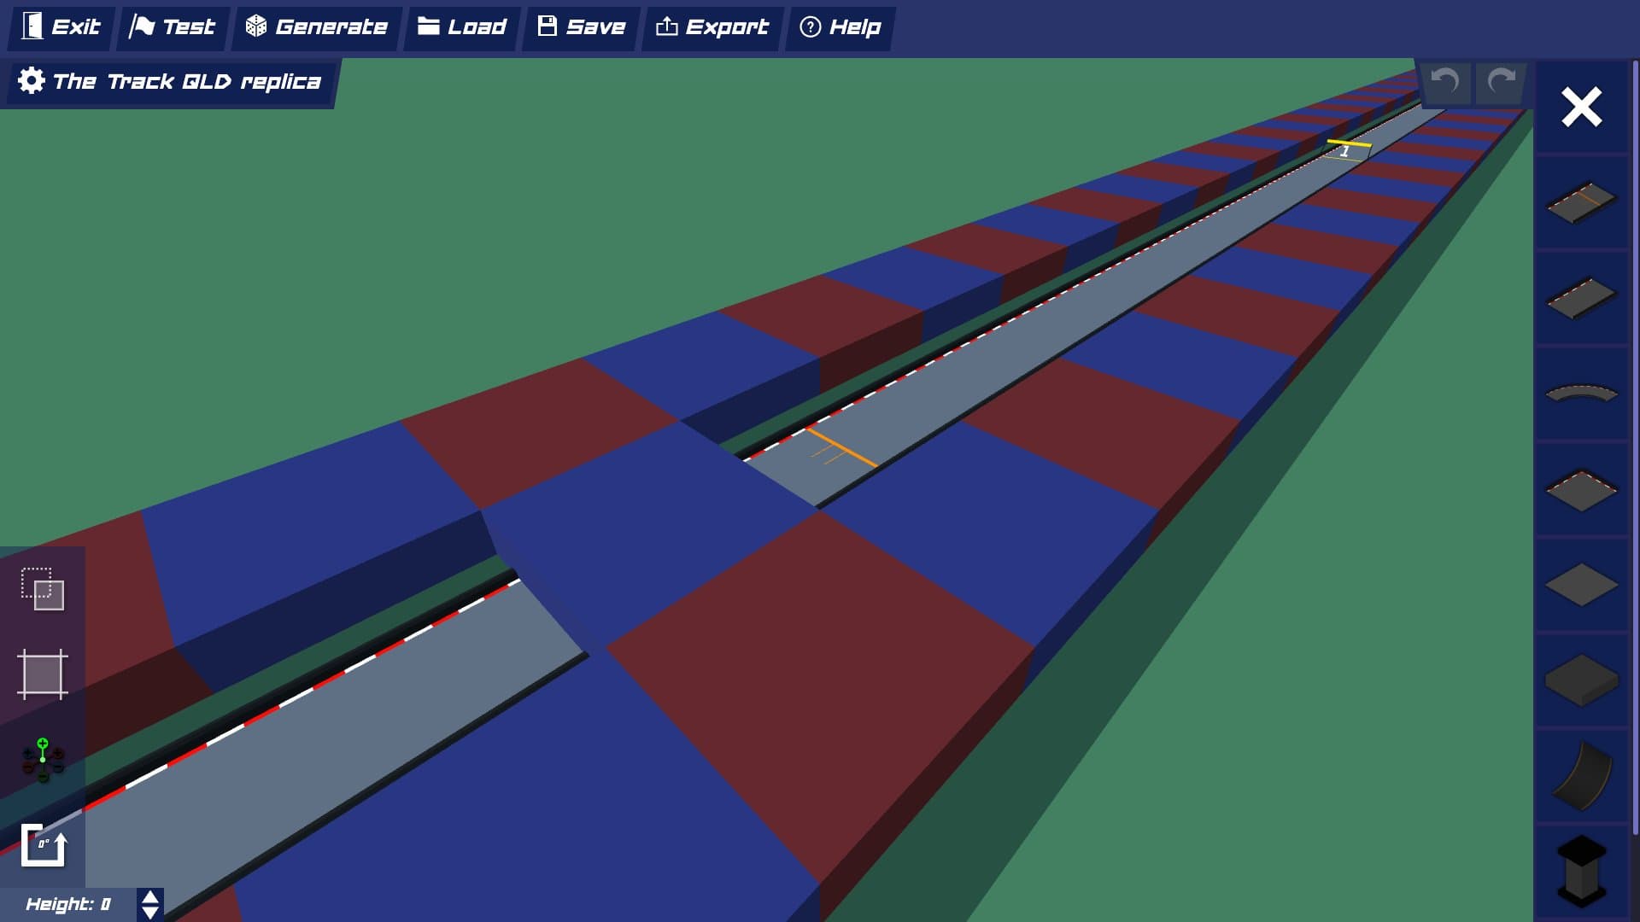Select the start line track piece

click(1581, 202)
